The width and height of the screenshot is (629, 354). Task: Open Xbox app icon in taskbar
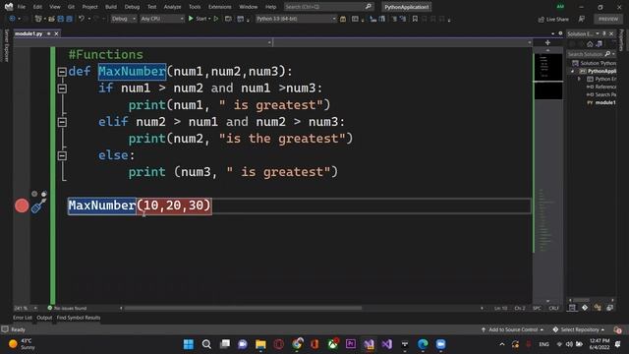click(332, 344)
